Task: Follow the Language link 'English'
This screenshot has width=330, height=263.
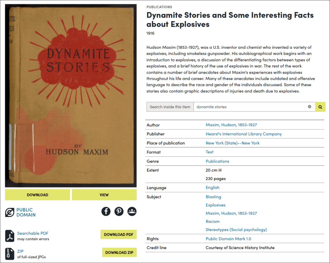Action: tap(213, 188)
